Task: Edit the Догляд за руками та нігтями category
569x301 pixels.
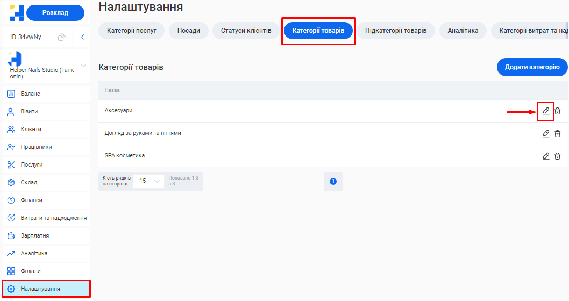Action: point(546,133)
